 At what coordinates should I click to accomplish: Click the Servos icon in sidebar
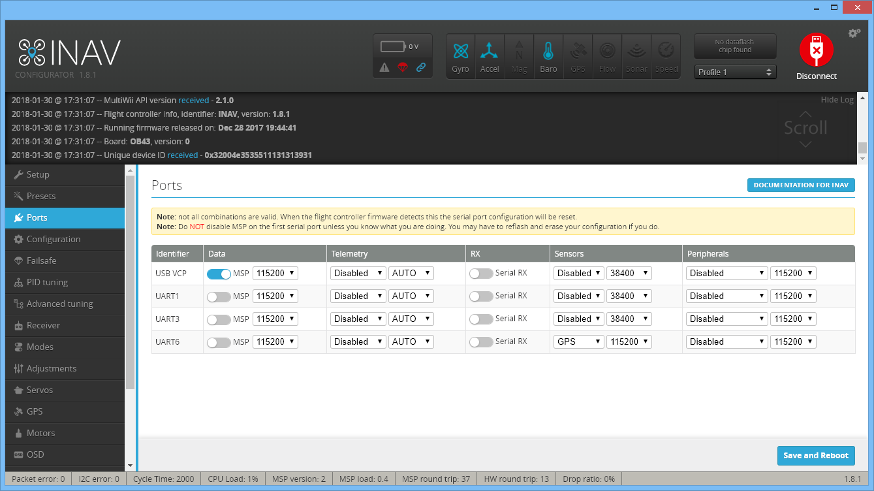(18, 390)
